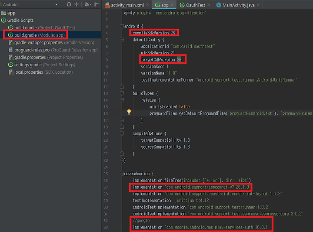Hide the project tool window
This screenshot has width=313, height=232.
(x=97, y=4)
